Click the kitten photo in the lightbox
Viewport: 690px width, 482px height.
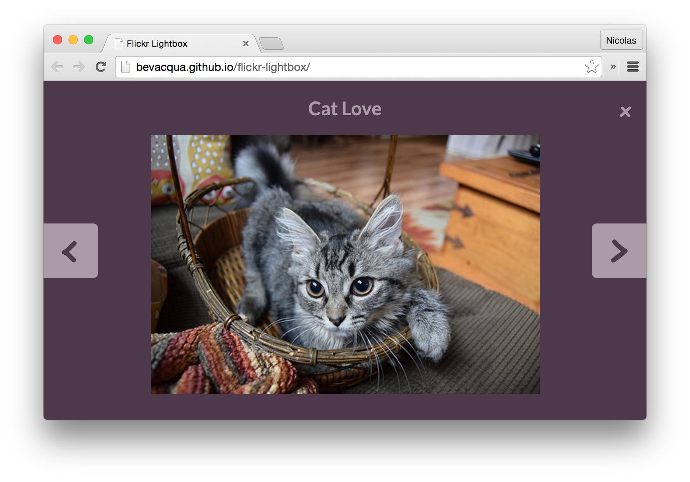coord(345,264)
